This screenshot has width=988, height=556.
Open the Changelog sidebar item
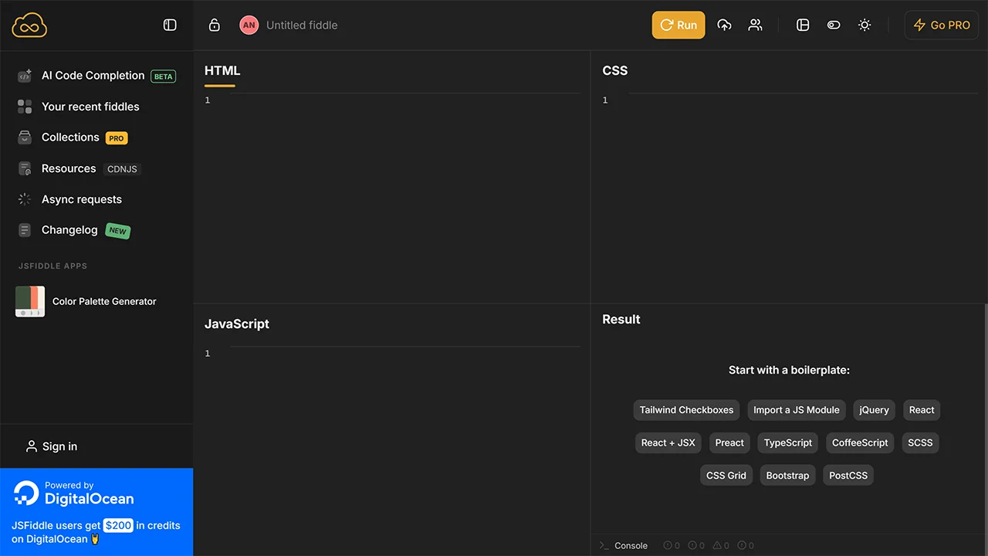coord(69,230)
